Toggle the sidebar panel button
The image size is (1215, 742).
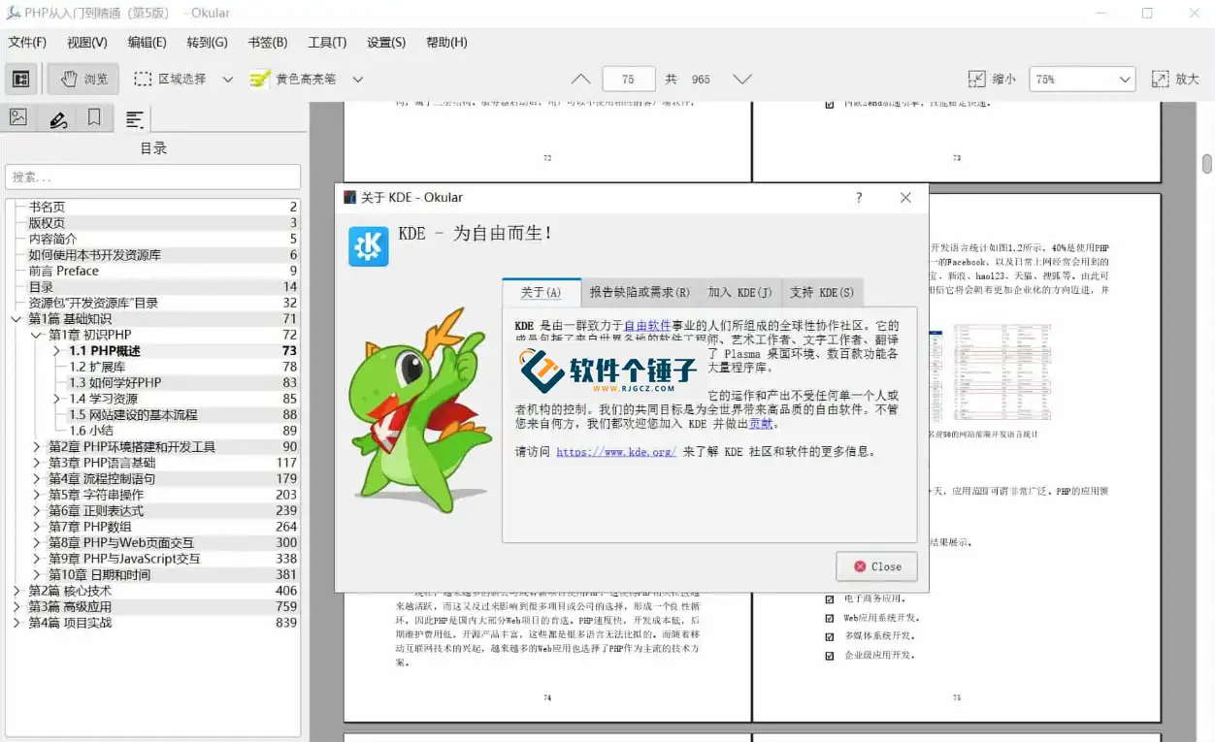20,80
